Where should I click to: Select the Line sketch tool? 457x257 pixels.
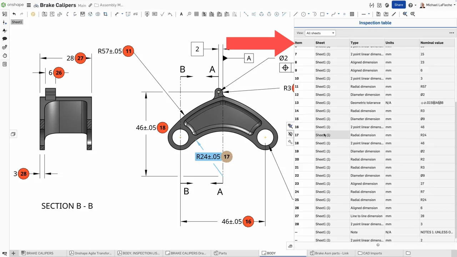pyautogui.click(x=295, y=14)
